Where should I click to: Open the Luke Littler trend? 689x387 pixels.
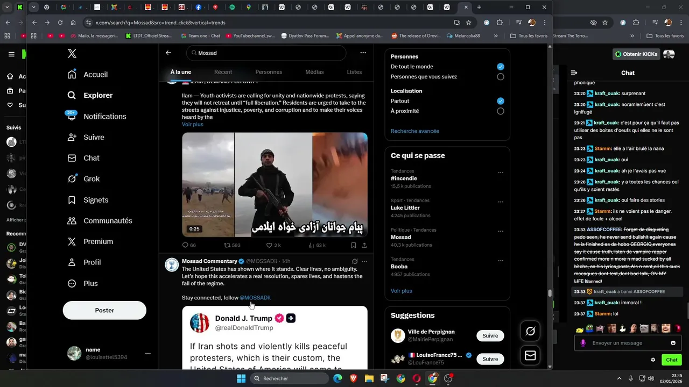coord(405,207)
